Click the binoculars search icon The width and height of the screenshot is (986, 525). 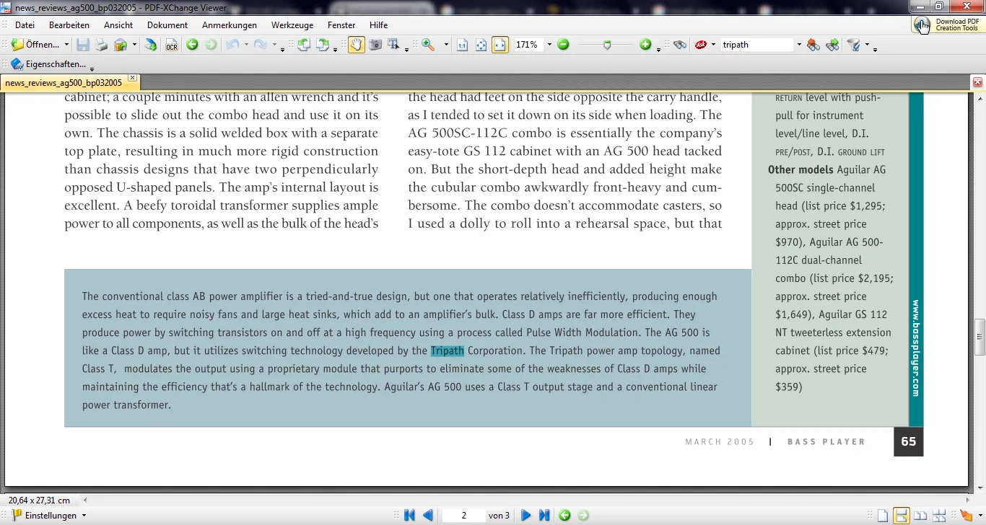(679, 45)
